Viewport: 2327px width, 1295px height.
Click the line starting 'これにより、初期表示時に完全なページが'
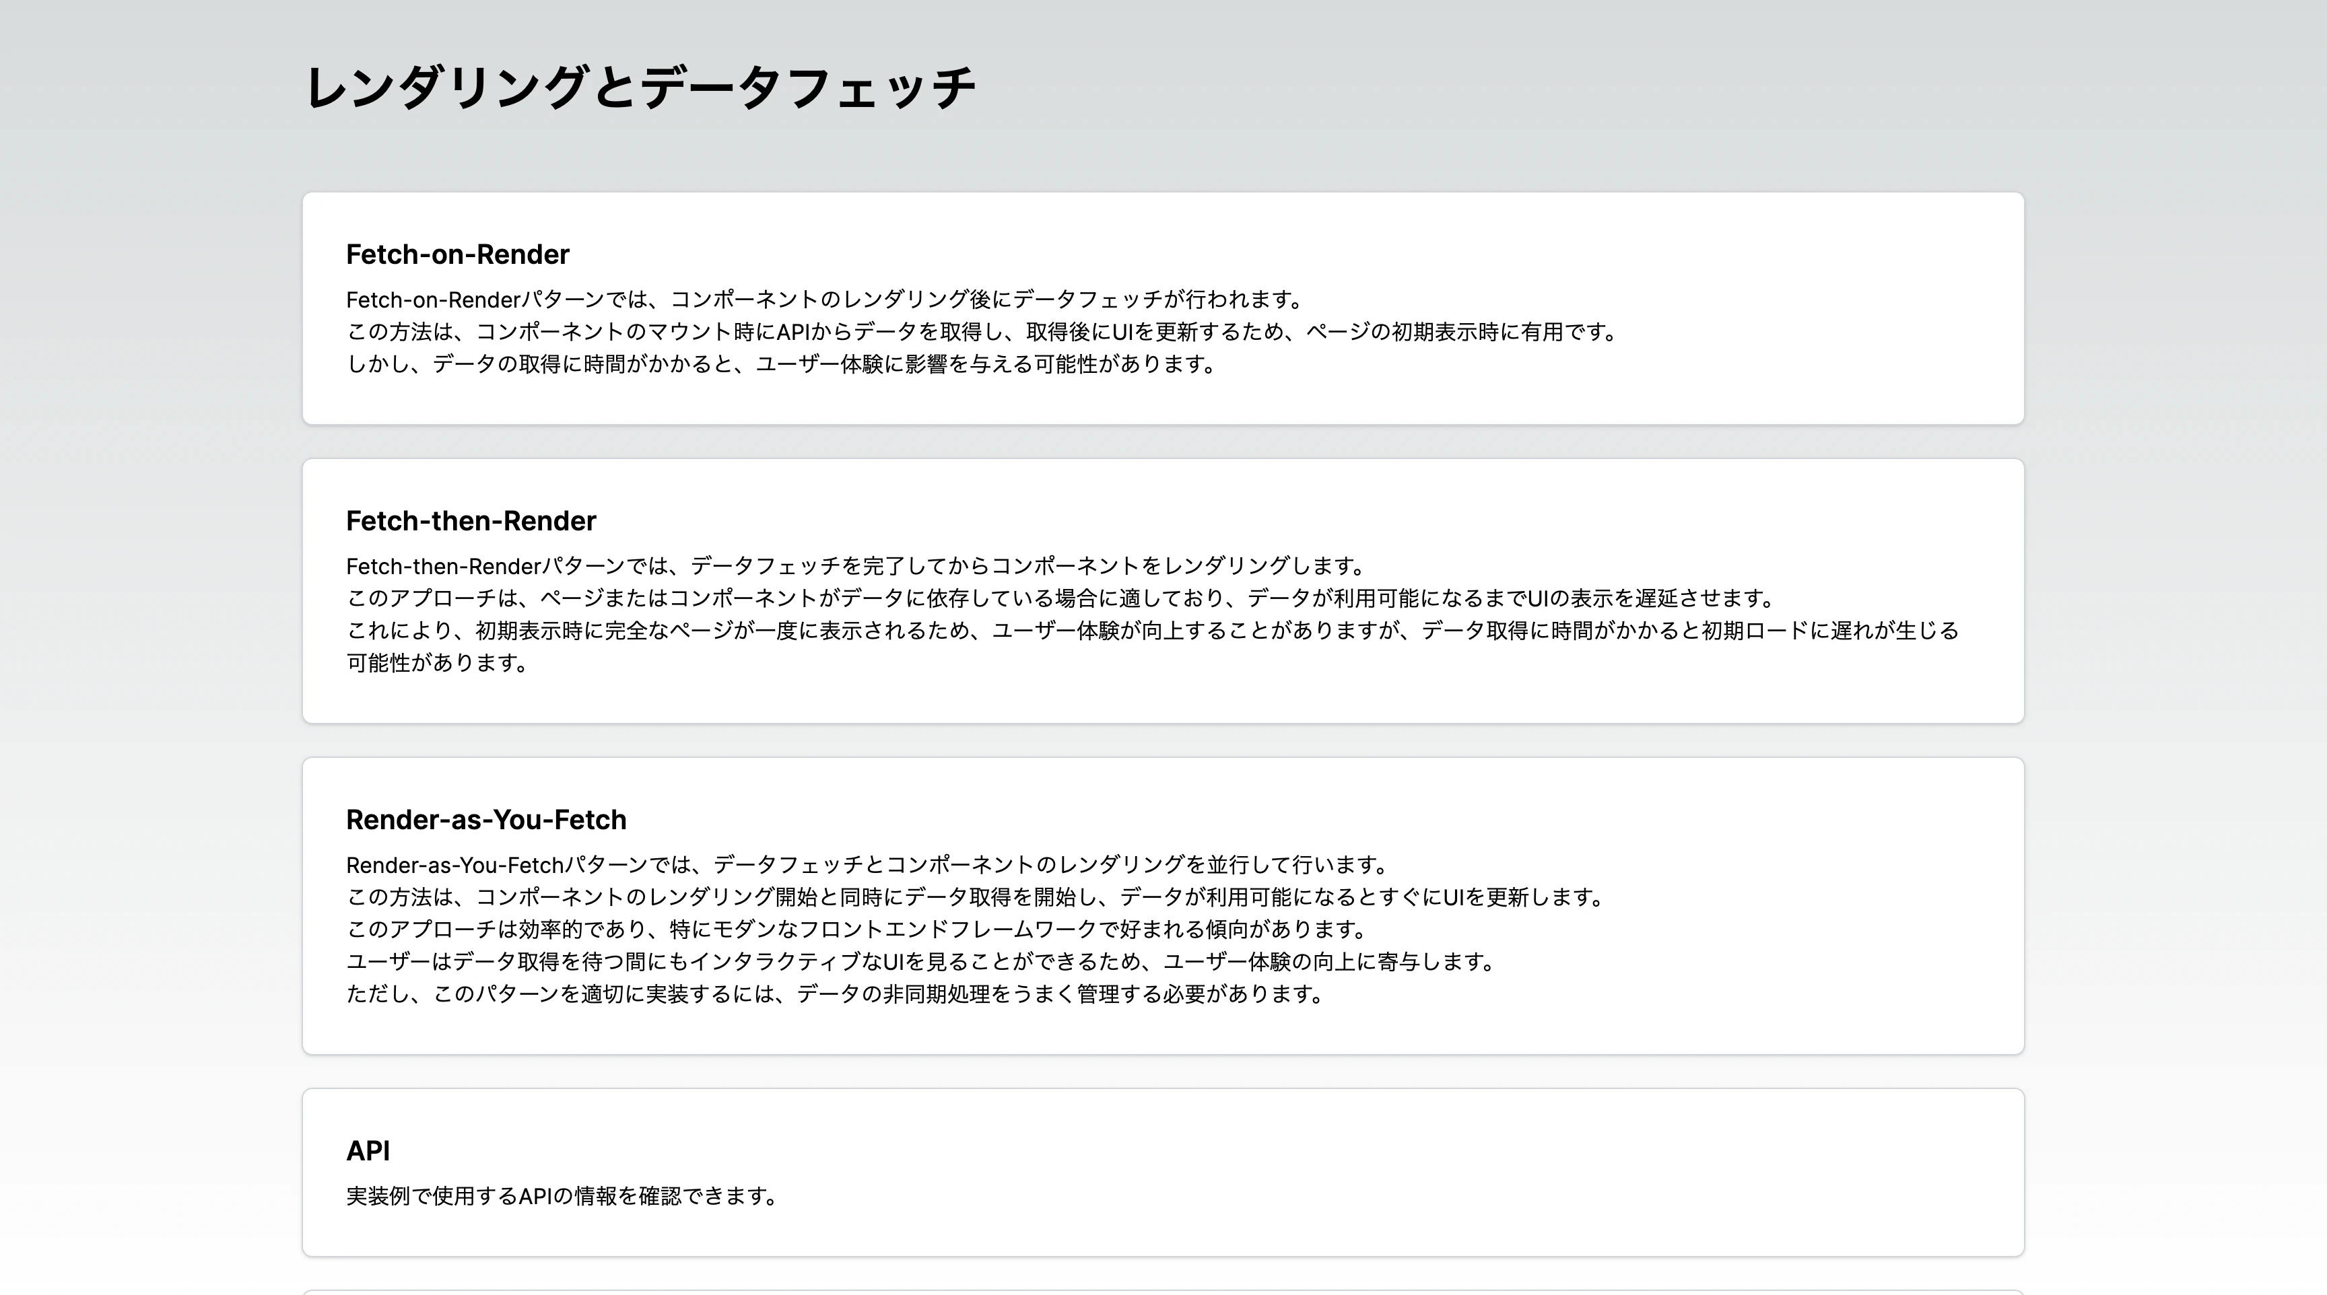click(x=1153, y=631)
